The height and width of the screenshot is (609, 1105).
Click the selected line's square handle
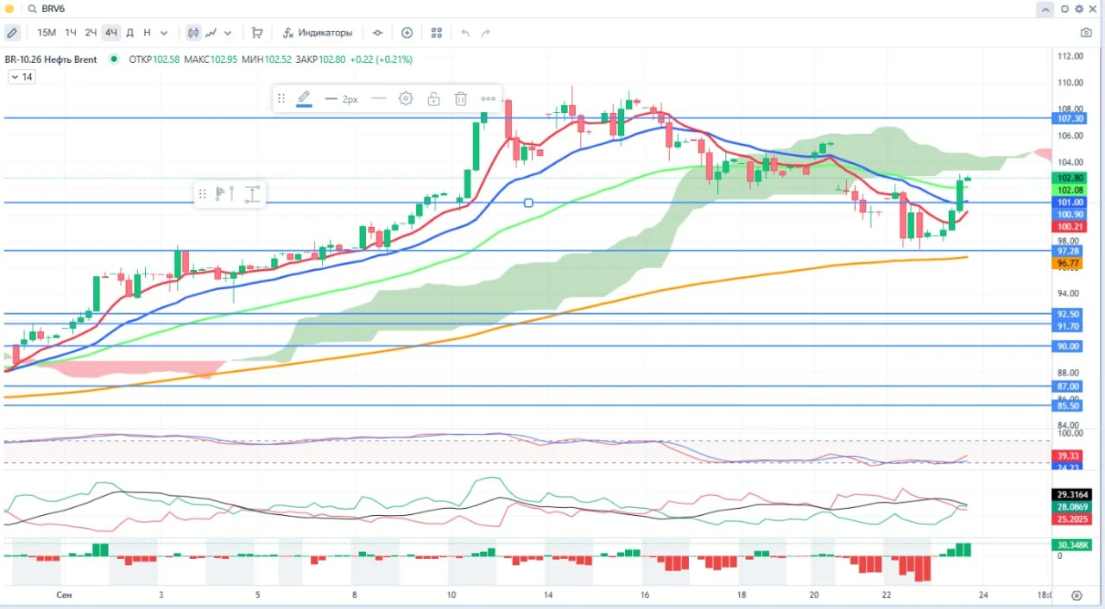pyautogui.click(x=528, y=203)
